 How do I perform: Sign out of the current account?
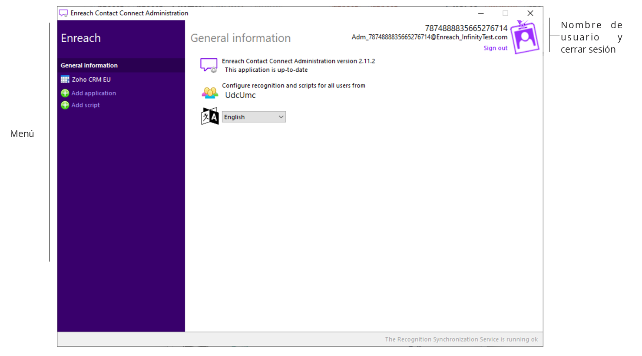point(495,48)
